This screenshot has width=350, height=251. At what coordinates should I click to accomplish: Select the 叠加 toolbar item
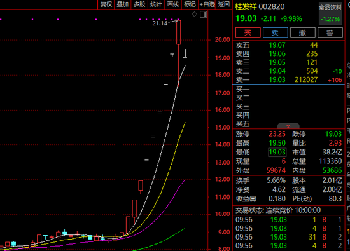[x=123, y=4]
